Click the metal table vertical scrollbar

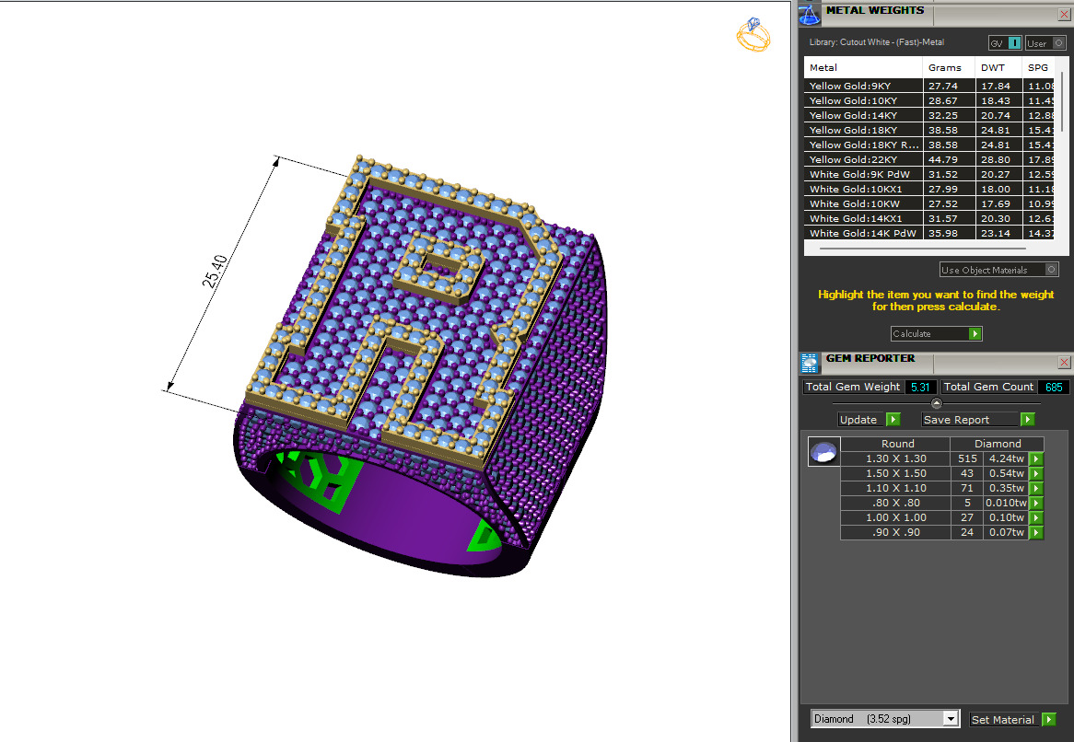coord(1062,103)
